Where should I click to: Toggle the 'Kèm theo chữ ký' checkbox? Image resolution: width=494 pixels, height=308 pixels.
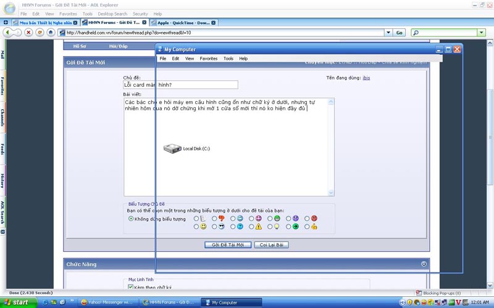[x=130, y=287]
